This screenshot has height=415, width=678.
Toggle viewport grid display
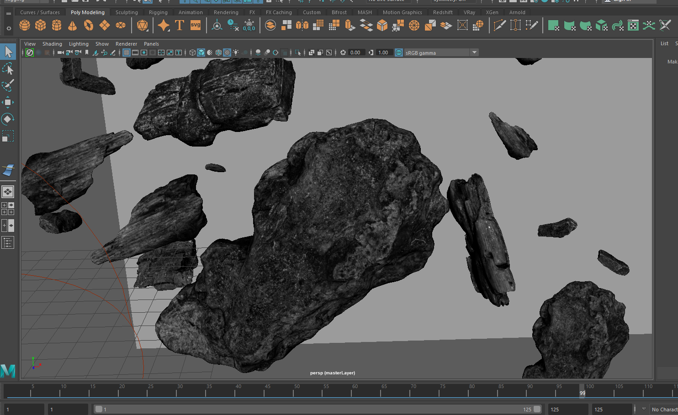[127, 53]
